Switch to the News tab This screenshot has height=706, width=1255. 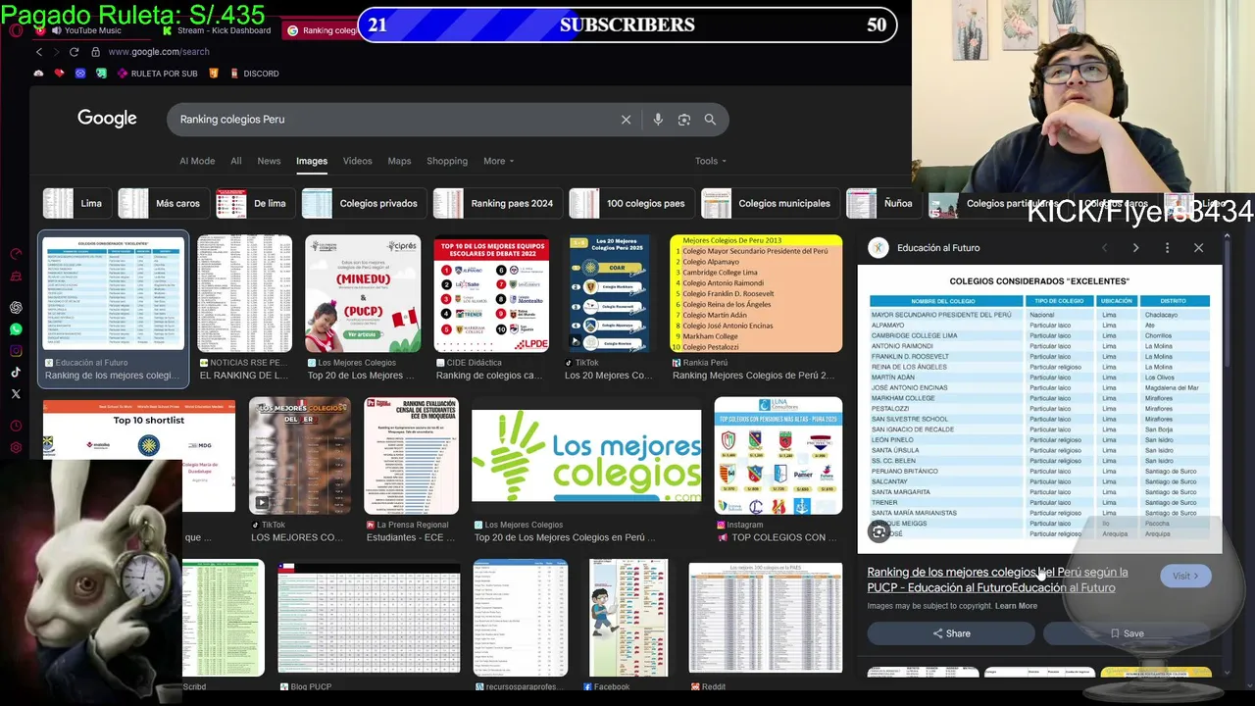[x=269, y=161]
